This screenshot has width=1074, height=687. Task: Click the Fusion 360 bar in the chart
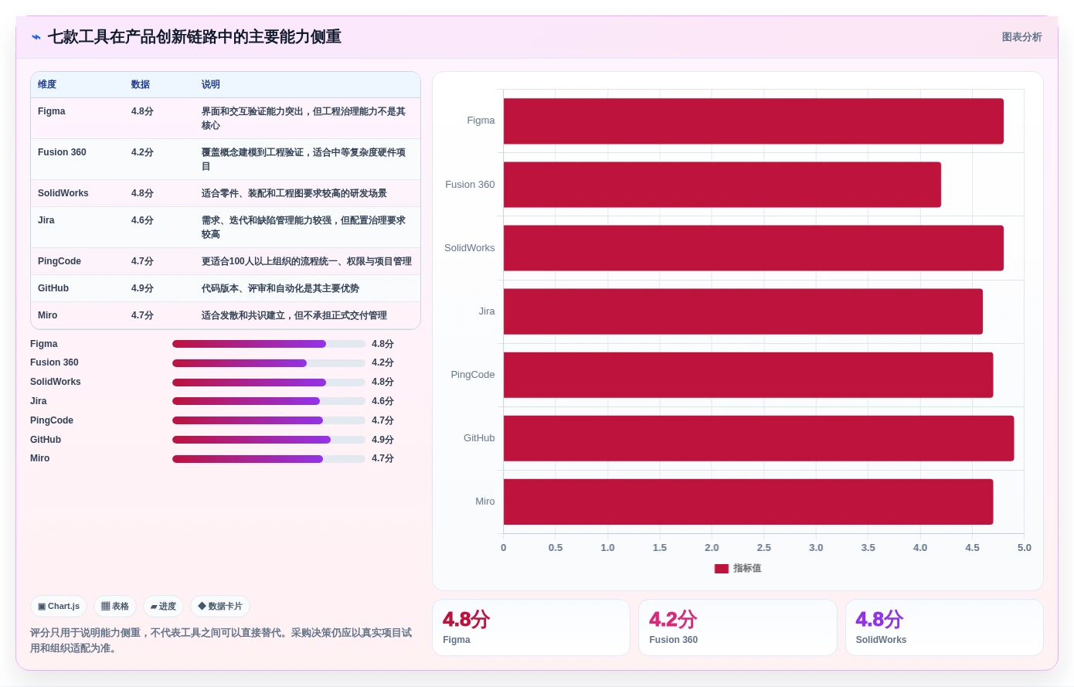tap(722, 185)
